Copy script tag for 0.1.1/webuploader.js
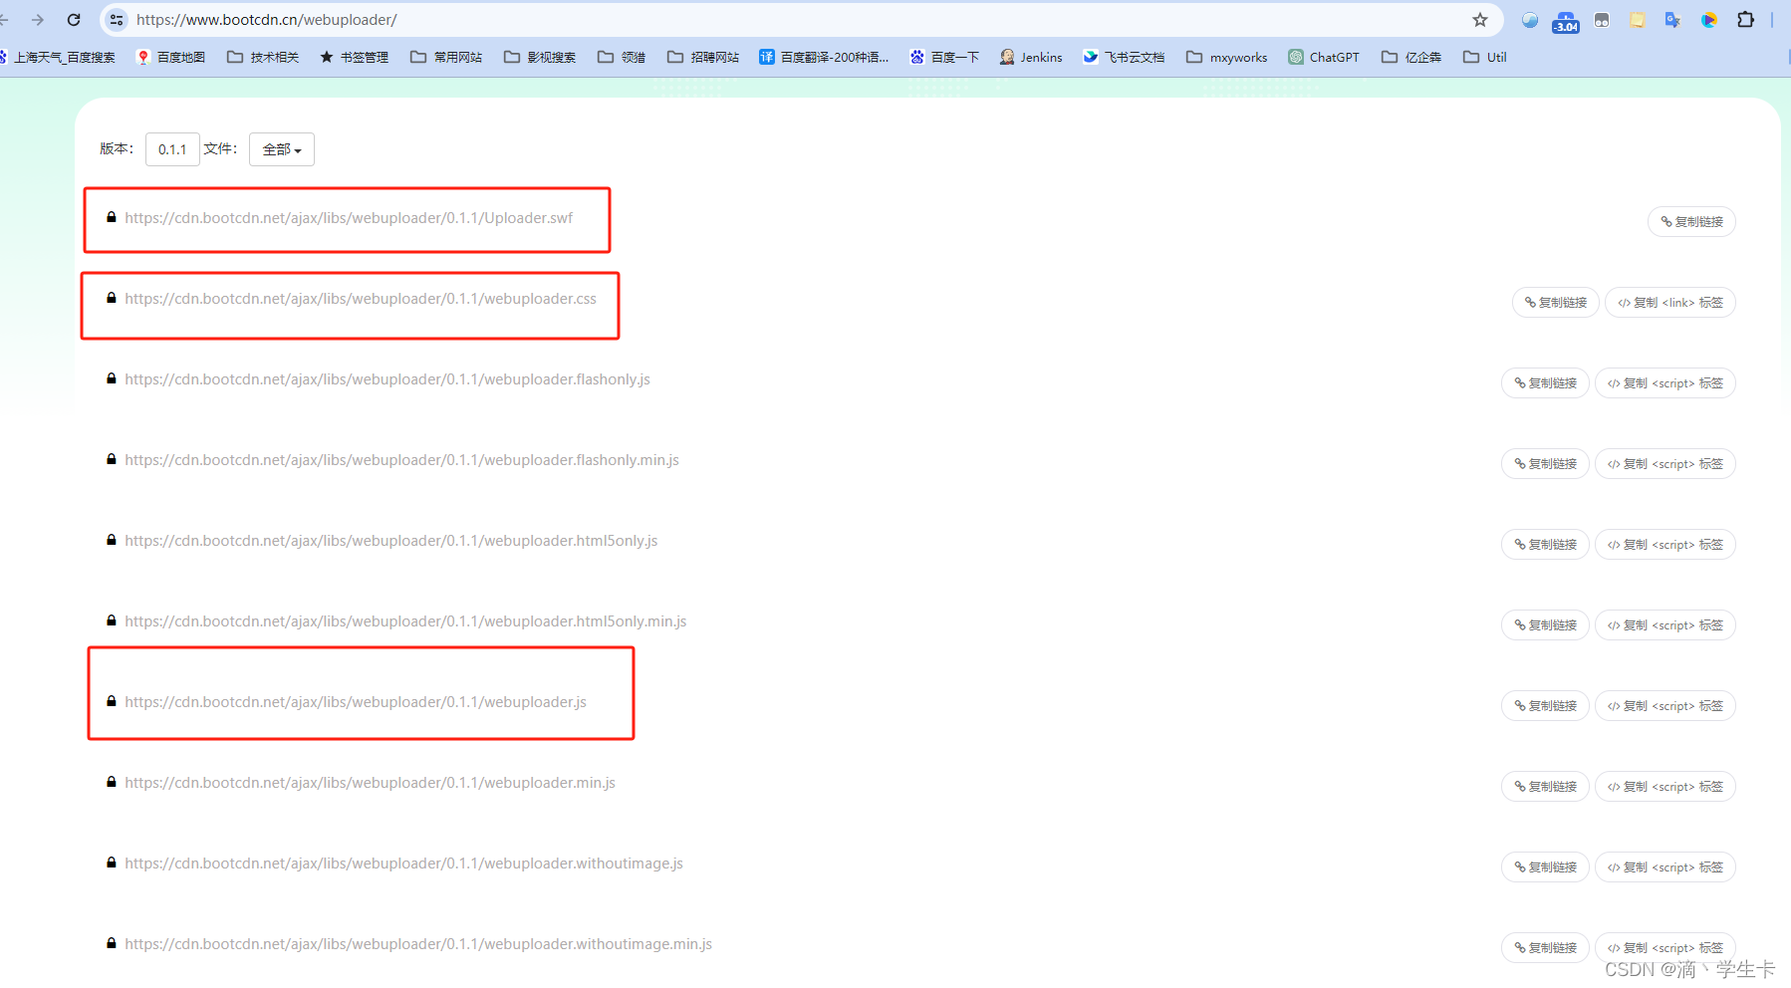The image size is (1791, 988). tap(1665, 706)
